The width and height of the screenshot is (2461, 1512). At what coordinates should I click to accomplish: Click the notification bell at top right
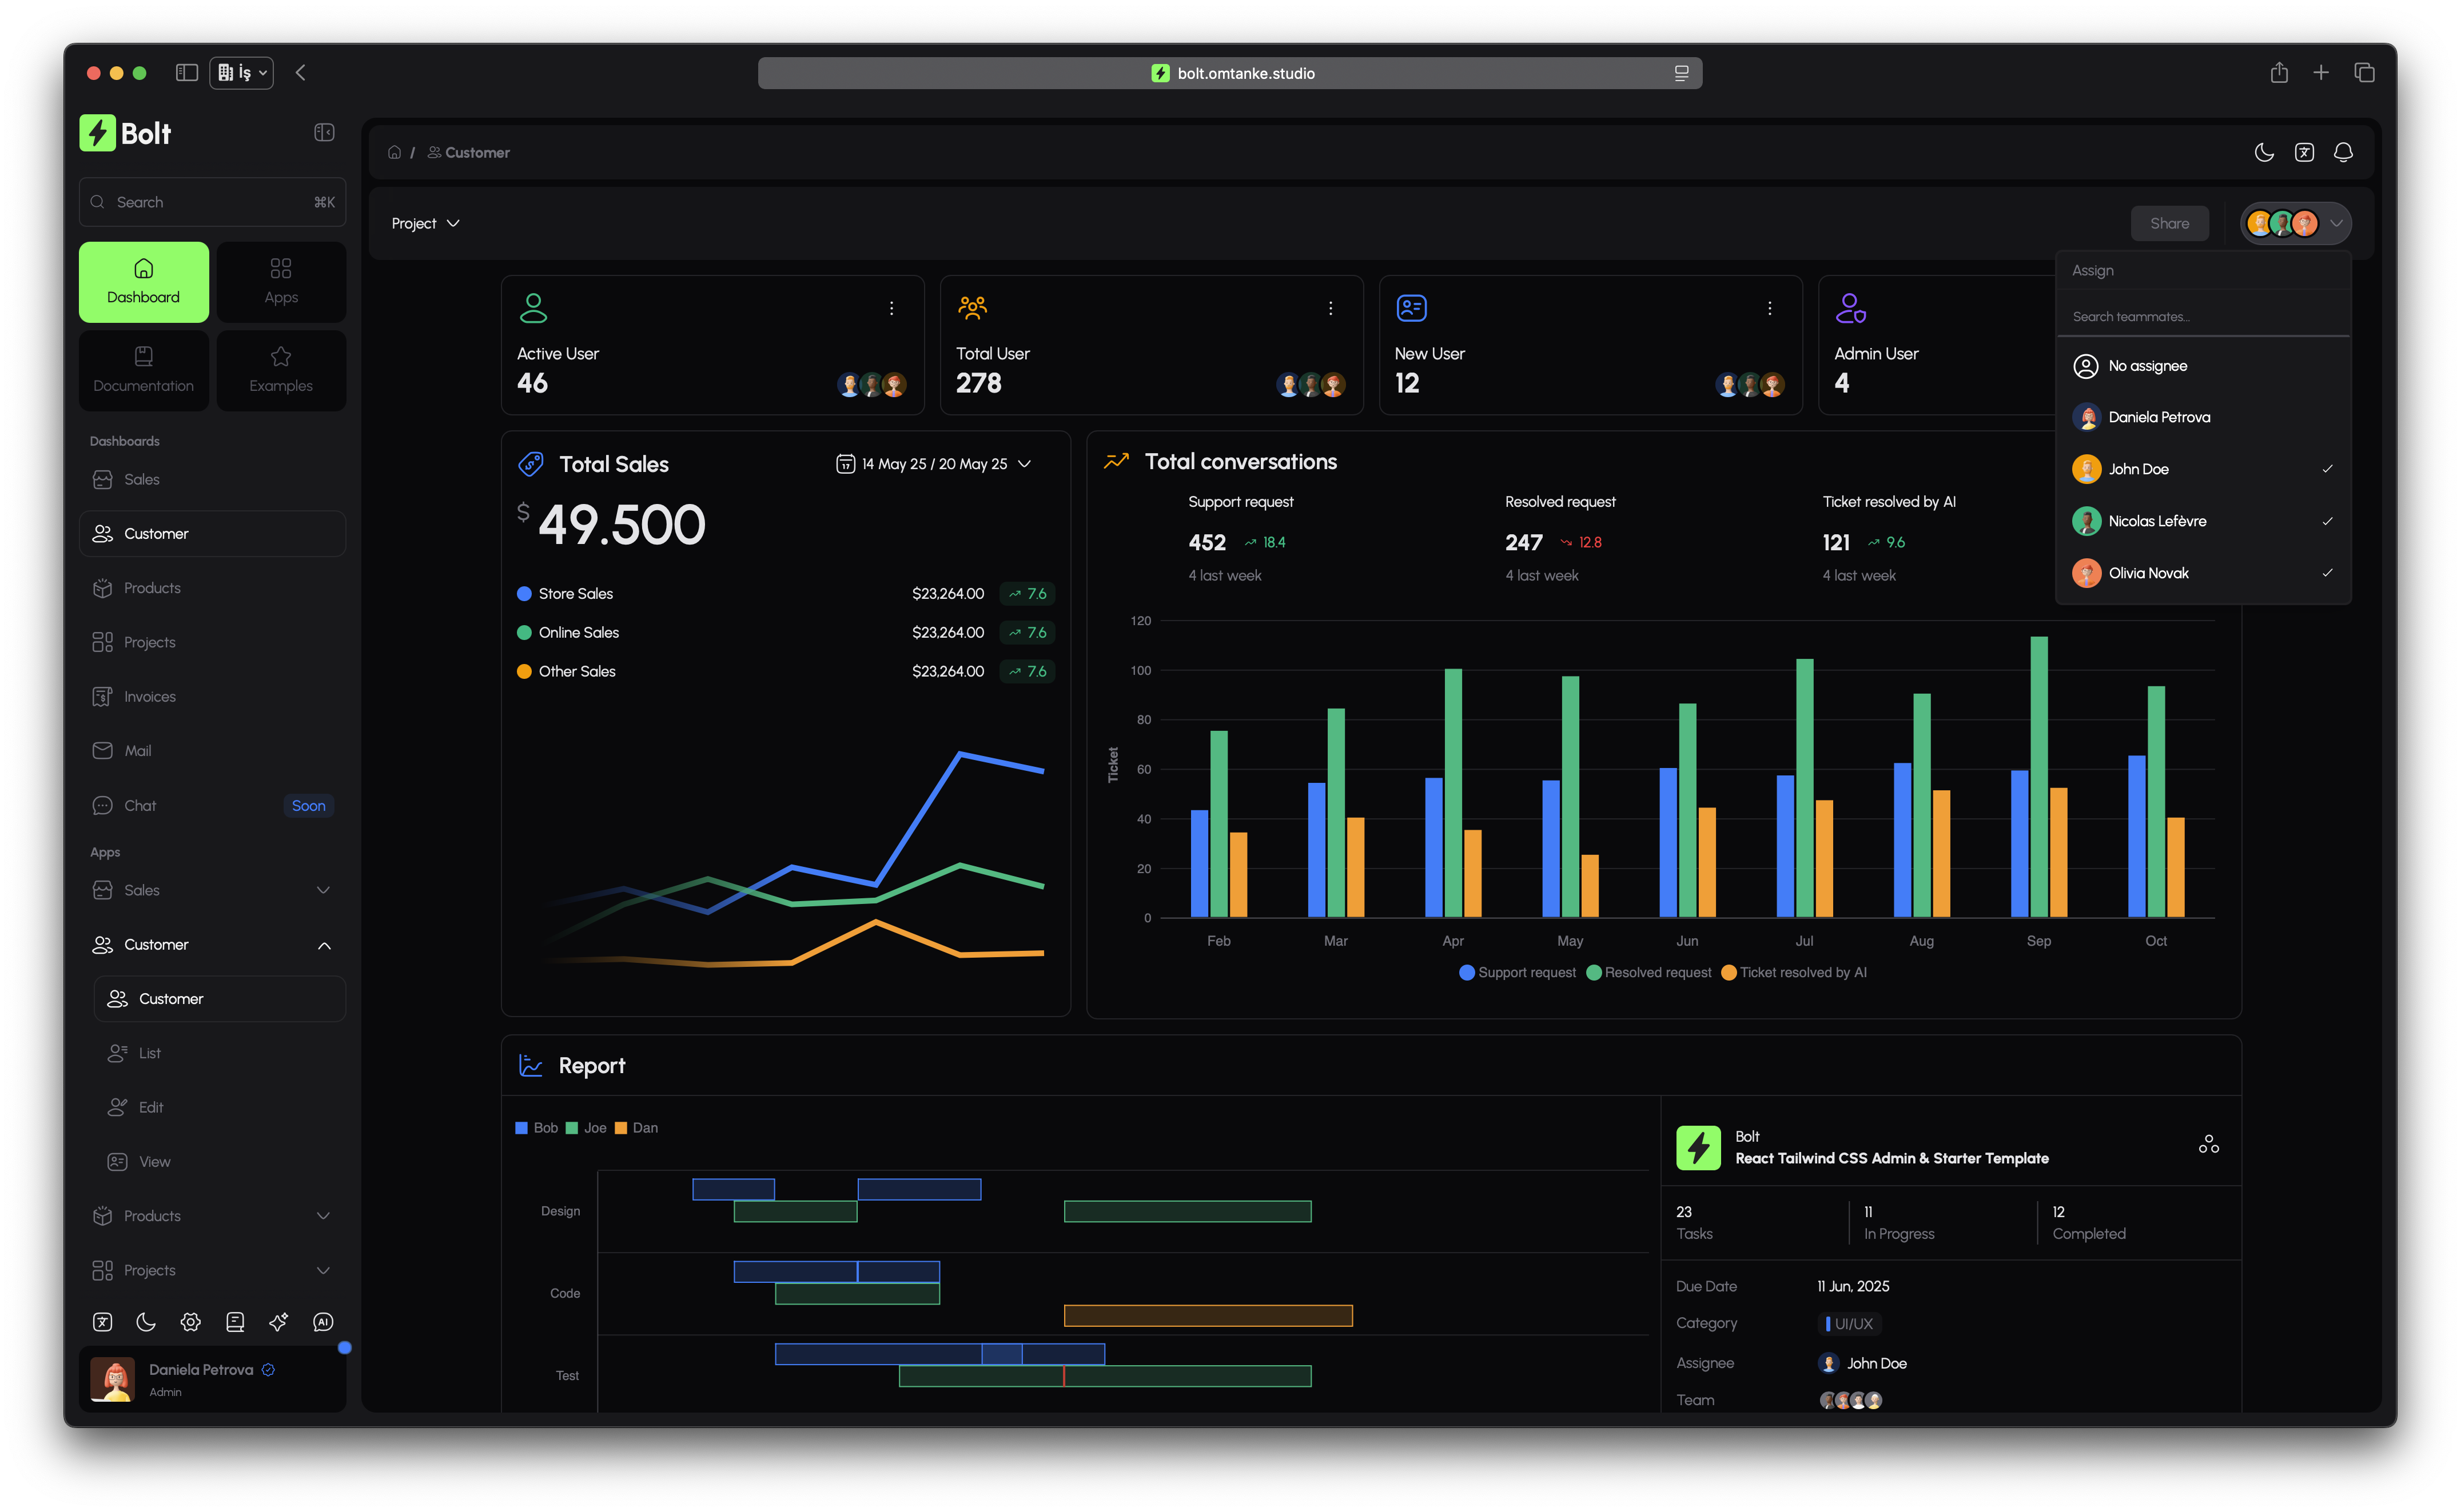pyautogui.click(x=2343, y=152)
